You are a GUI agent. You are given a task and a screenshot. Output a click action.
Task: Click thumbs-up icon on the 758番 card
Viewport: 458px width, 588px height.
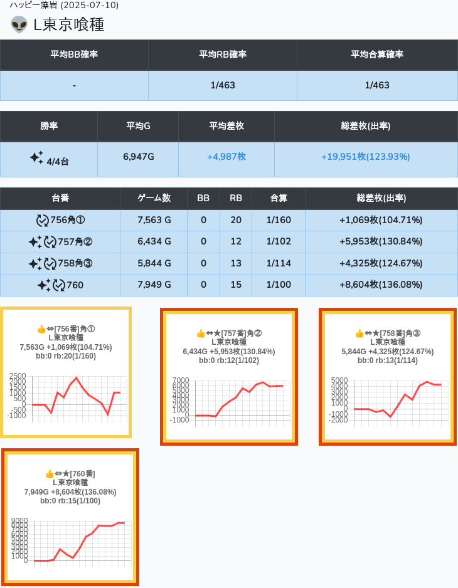coord(359,333)
